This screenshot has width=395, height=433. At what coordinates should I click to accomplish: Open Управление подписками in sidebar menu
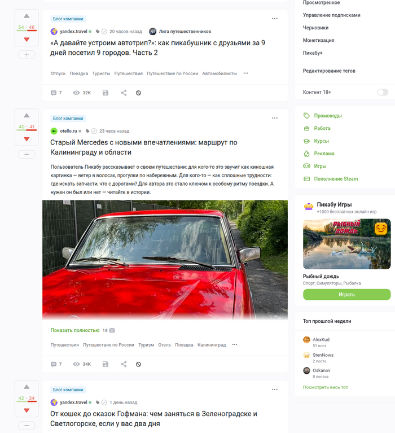[x=331, y=15]
